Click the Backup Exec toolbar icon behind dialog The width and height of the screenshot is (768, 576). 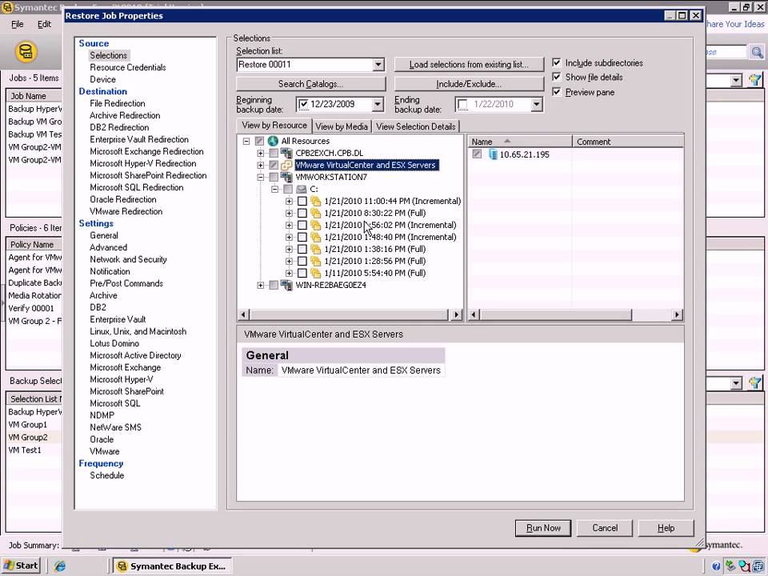(26, 51)
